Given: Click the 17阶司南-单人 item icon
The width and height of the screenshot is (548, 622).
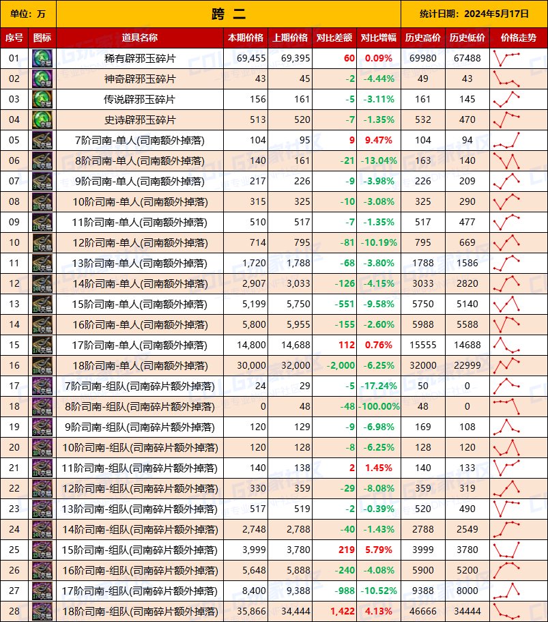Looking at the screenshot, I should click(x=42, y=345).
